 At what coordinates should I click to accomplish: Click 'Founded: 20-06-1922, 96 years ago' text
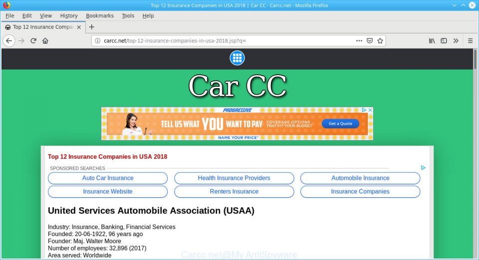(x=95, y=234)
